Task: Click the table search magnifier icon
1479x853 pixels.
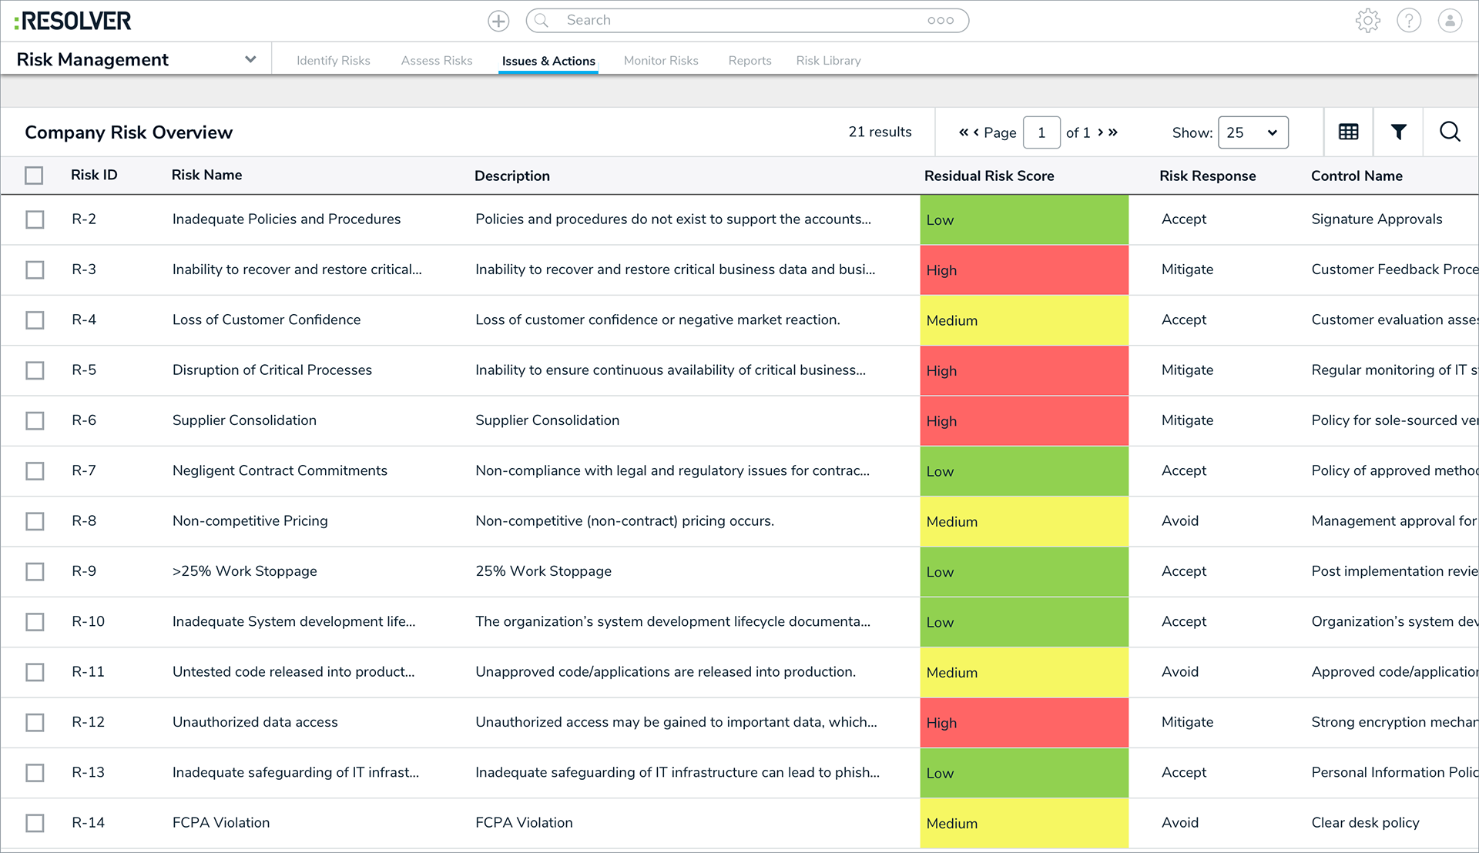Action: (x=1450, y=132)
